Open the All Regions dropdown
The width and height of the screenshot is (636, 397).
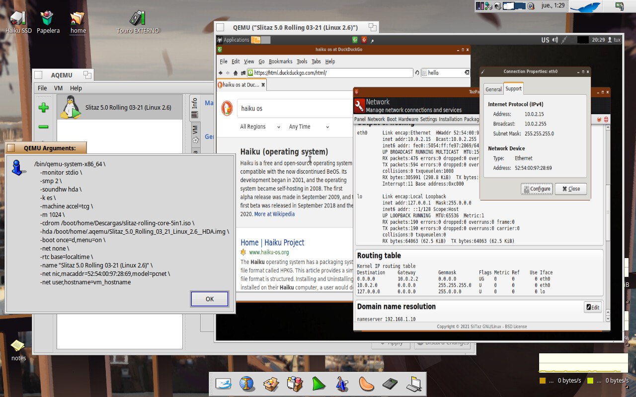(260, 127)
